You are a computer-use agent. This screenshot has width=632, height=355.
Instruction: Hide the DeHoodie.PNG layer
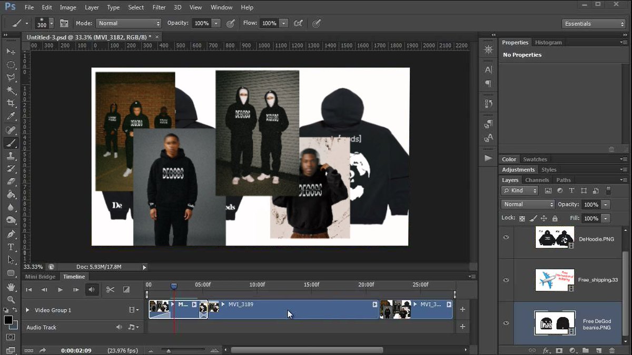[x=506, y=237]
